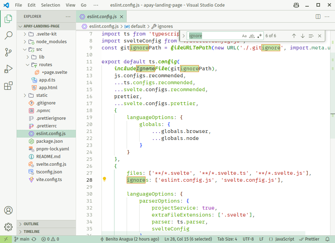Viewport: 335px width, 243px height.
Task: Open the Manage gear icon
Action: (x=8, y=227)
